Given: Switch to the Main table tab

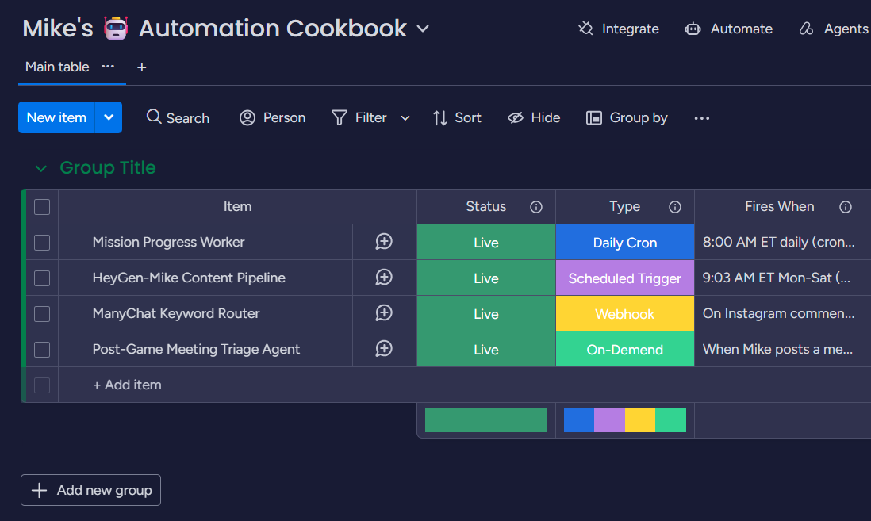Looking at the screenshot, I should click(57, 67).
